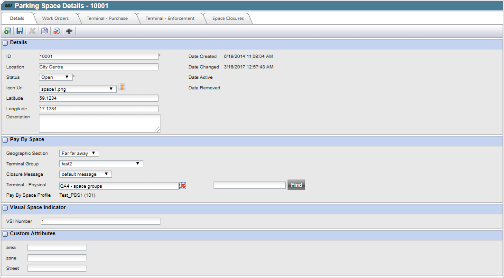
Task: Click the Date Removed label
Action: click(x=204, y=88)
